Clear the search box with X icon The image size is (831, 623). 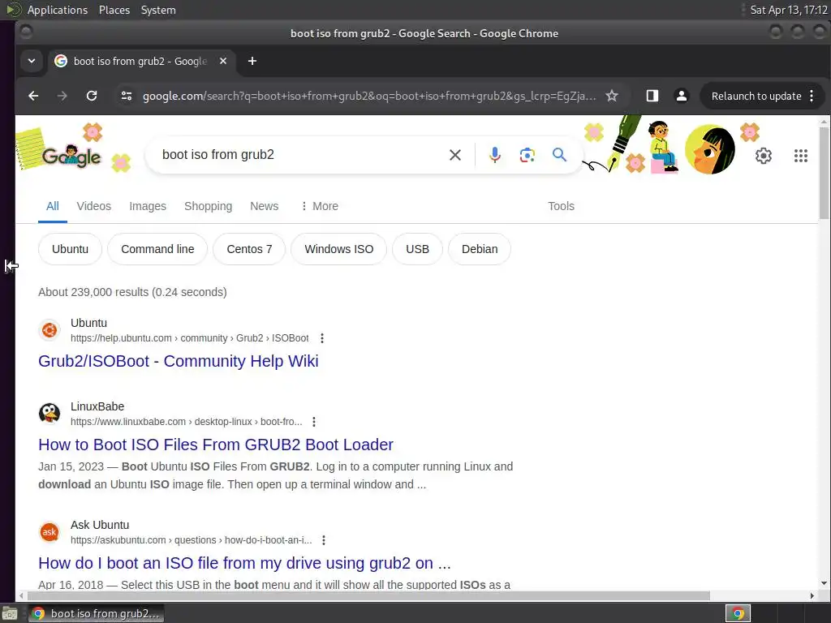tap(454, 155)
